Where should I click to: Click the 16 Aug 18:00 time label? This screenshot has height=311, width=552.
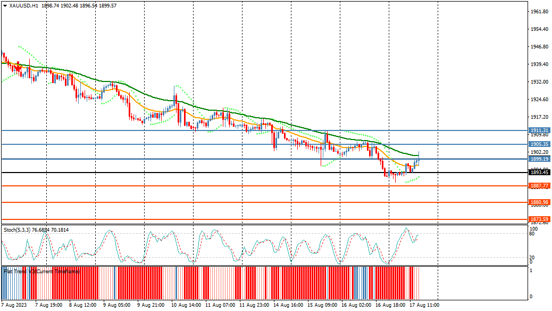pyautogui.click(x=390, y=305)
